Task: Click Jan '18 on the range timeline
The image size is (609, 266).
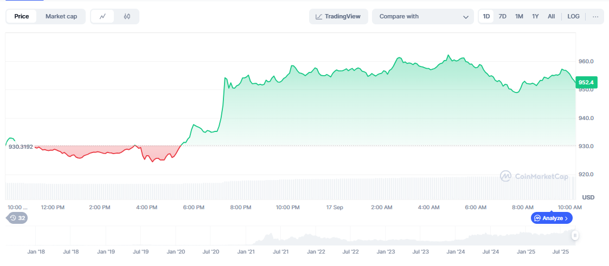Action: [x=36, y=252]
